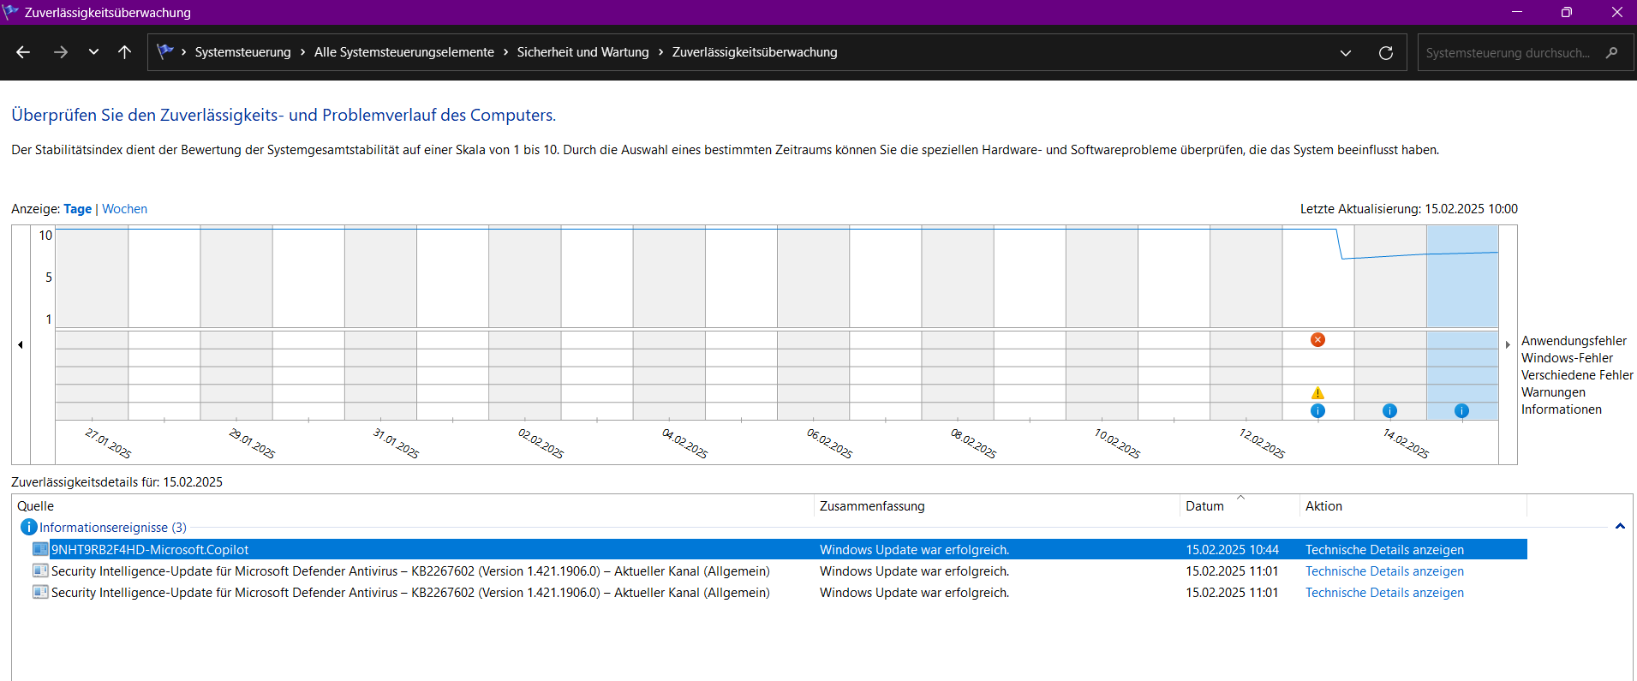Image resolution: width=1637 pixels, height=681 pixels.
Task: Open Systemsteuerung in the breadcrumb
Action: 242,52
